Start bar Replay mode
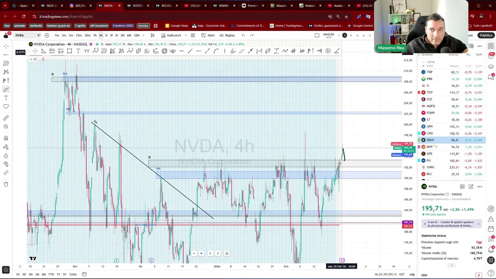The width and height of the screenshot is (496, 279). [x=227, y=35]
